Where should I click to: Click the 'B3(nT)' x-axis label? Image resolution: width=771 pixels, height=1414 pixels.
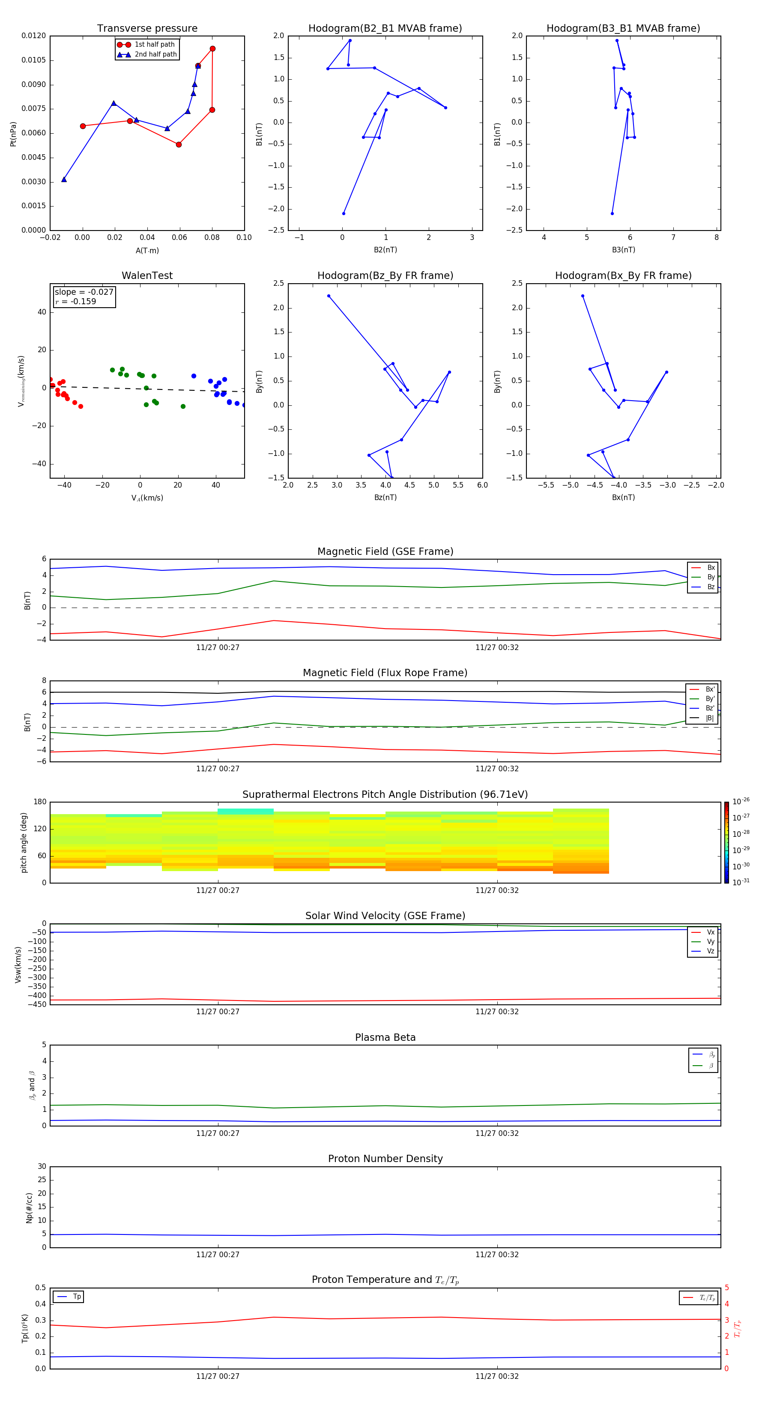click(x=623, y=250)
